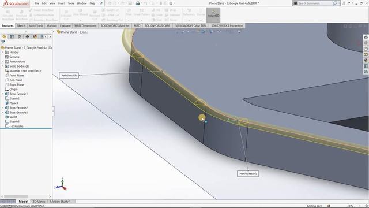The width and height of the screenshot is (369, 208).
Task: Click the Path(Sketch5) callout label
Action: click(x=69, y=75)
